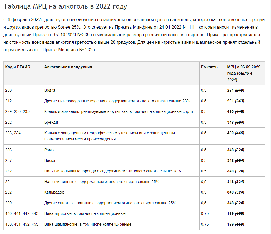Click 'Другие ликероводочные изделия' product cell
Screen dimensions: 271x234
121,101
